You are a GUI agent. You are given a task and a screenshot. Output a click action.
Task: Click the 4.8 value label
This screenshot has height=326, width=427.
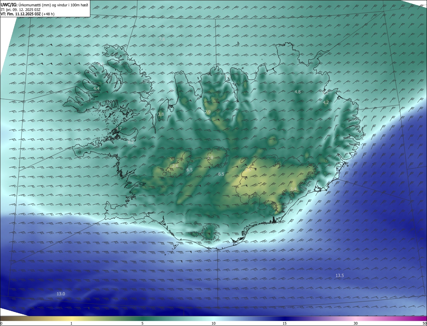click(298, 92)
